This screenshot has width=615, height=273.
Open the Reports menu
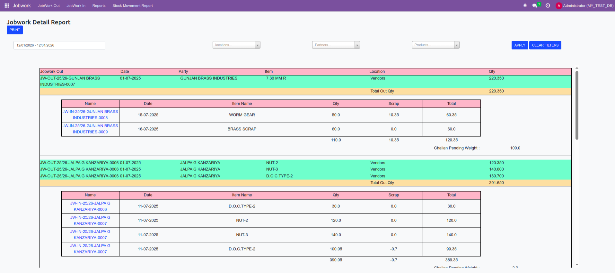coord(99,5)
